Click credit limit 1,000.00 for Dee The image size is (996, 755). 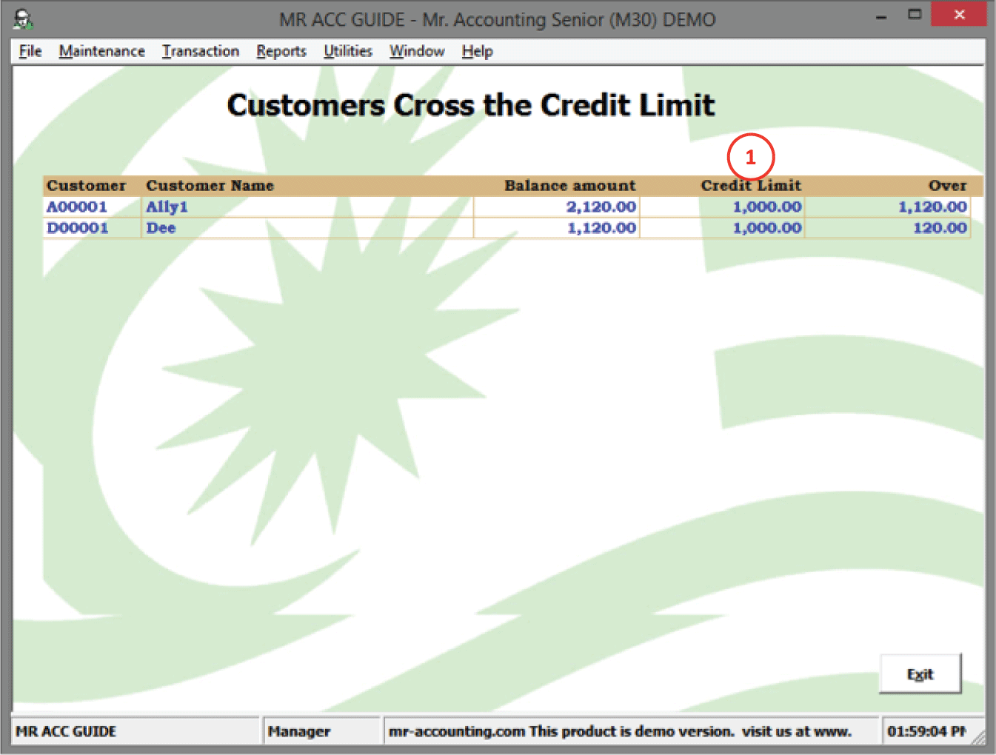point(767,228)
